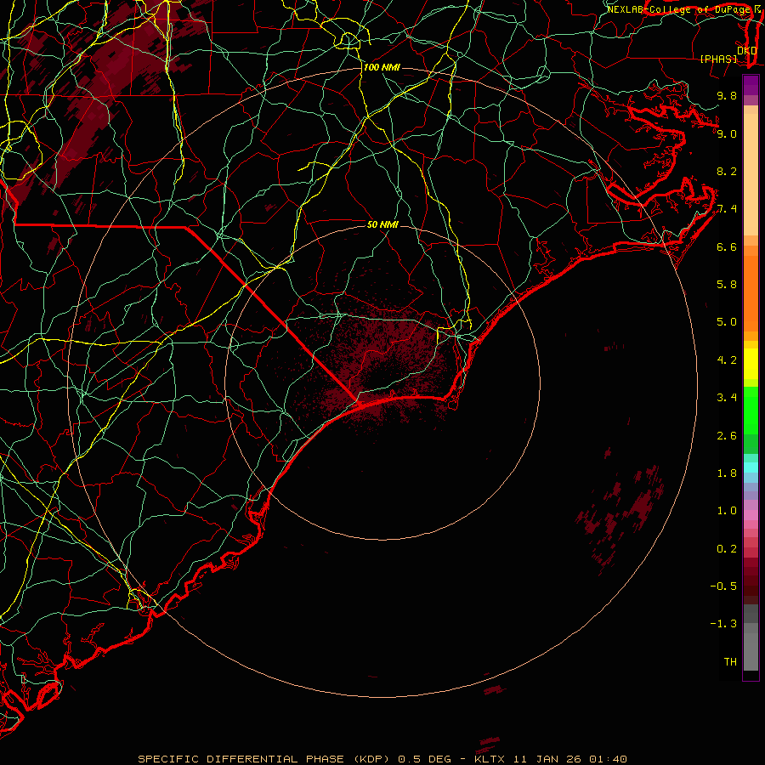Viewport: 765px width, 765px height.
Task: Pick the orange band of the color scale
Action: [x=751, y=292]
